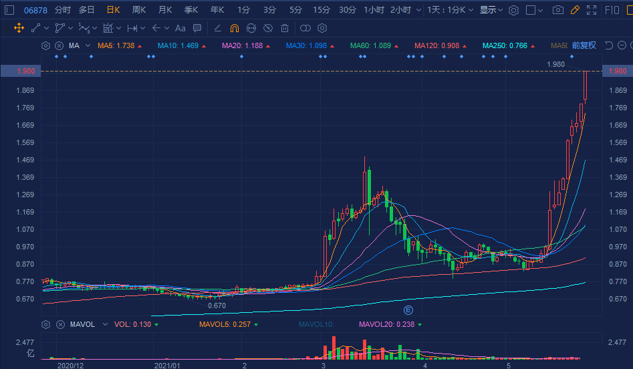Toggle hide drawings eye icon
Screen dimensions: 633x369
[x=268, y=28]
